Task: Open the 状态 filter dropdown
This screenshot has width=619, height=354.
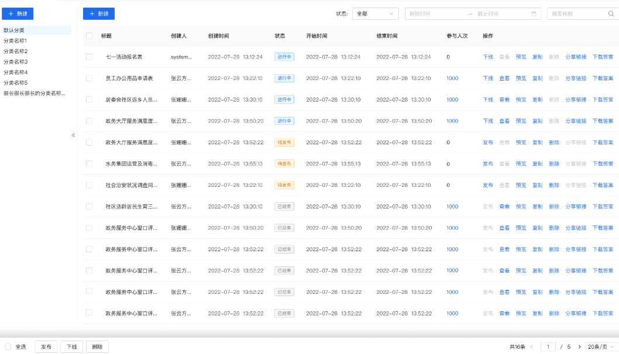Action: click(x=375, y=14)
